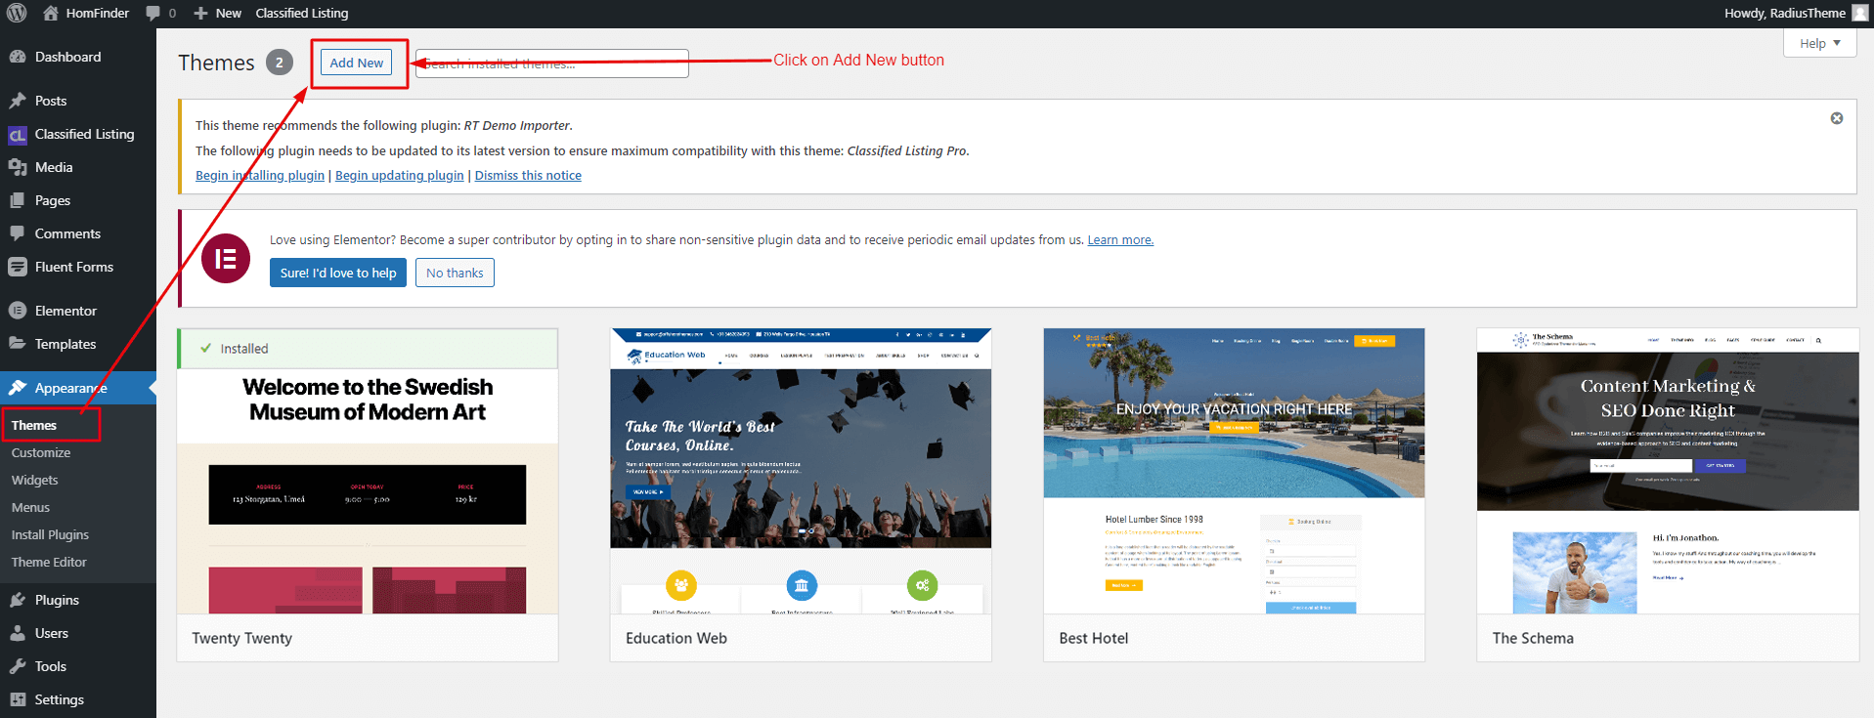The height and width of the screenshot is (718, 1874).
Task: Dismiss the plugin notice with X icon
Action: point(1837,118)
